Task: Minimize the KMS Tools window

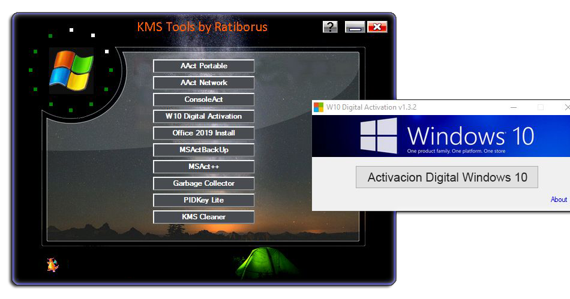Action: (x=355, y=27)
